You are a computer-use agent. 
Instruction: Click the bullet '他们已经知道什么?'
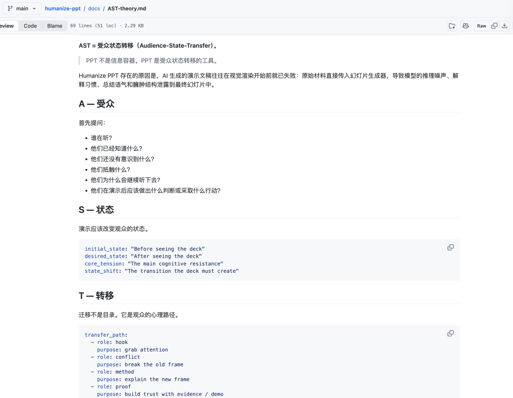pyautogui.click(x=116, y=148)
